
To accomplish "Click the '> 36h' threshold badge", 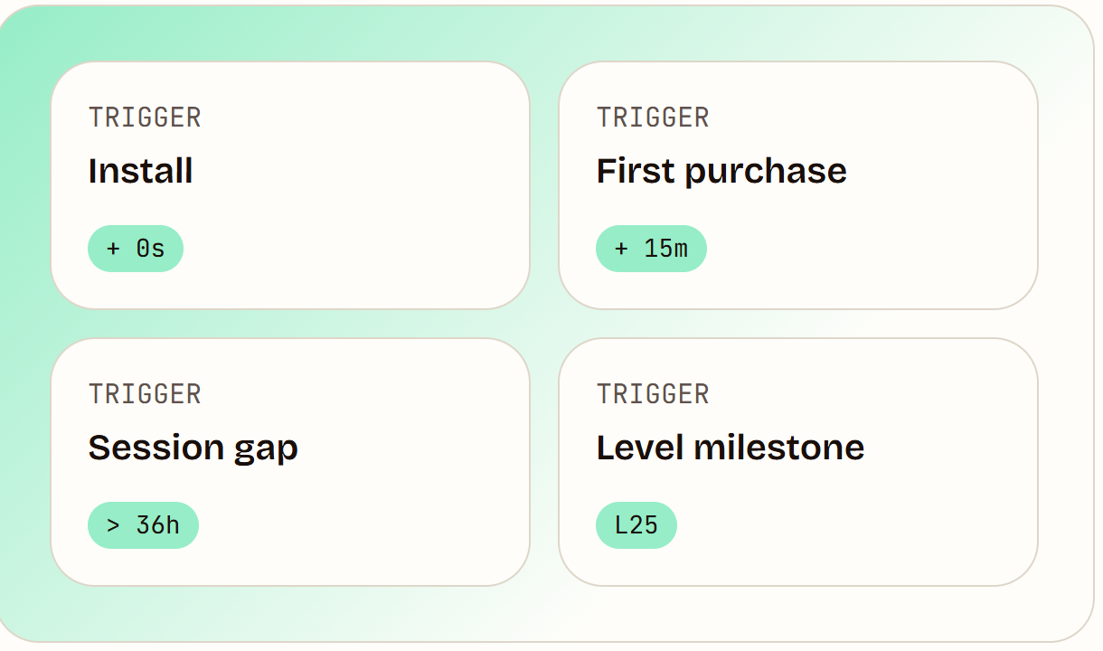I will pos(143,525).
